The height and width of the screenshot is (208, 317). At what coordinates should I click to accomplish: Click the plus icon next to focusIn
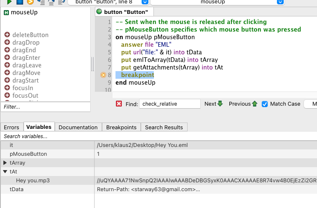tap(7, 88)
